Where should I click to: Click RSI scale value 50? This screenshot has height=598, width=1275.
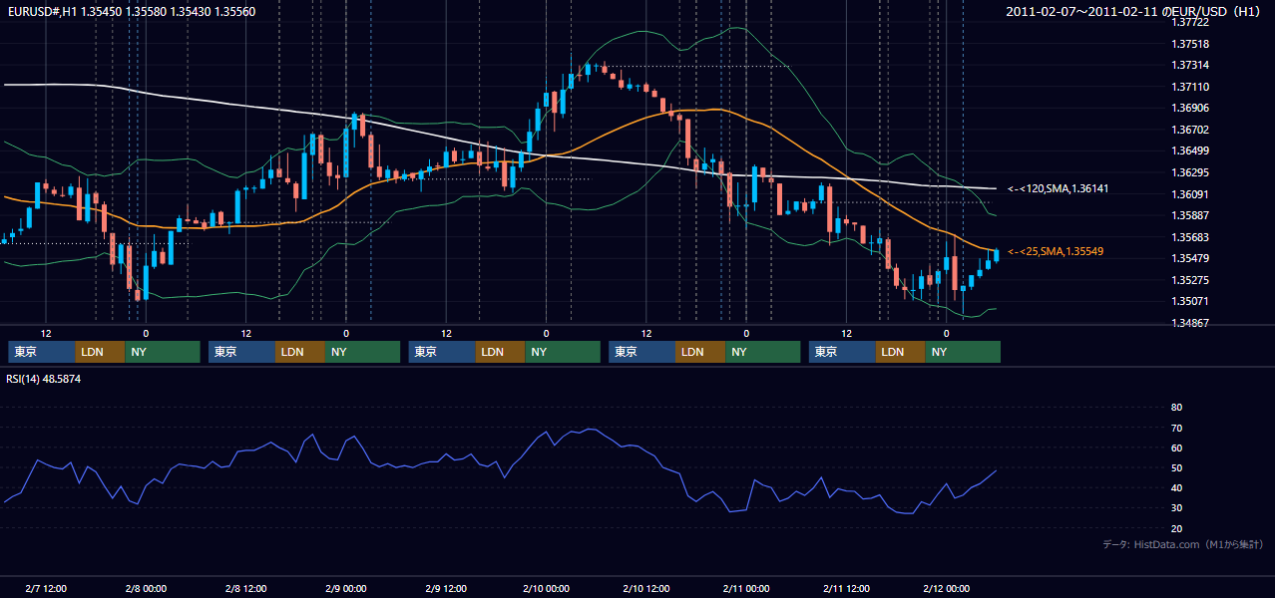(1176, 468)
